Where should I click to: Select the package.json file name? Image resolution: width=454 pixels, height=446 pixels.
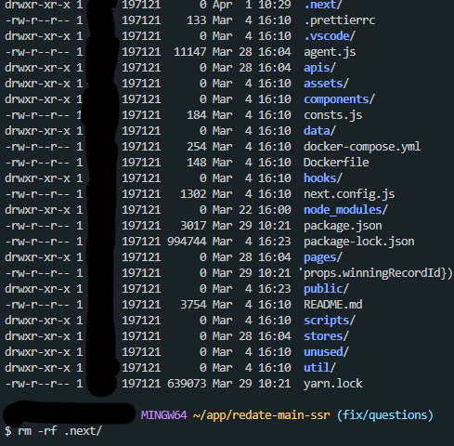point(343,226)
